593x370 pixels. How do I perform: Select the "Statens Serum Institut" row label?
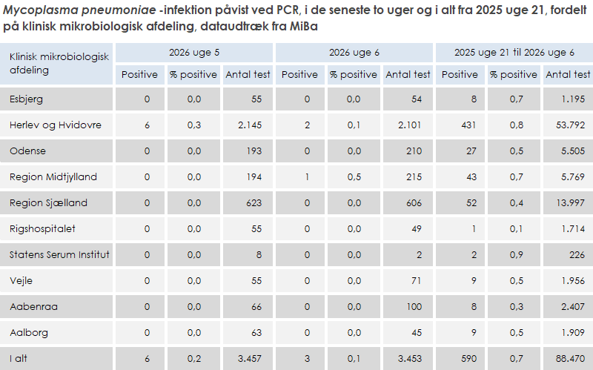pyautogui.click(x=59, y=255)
